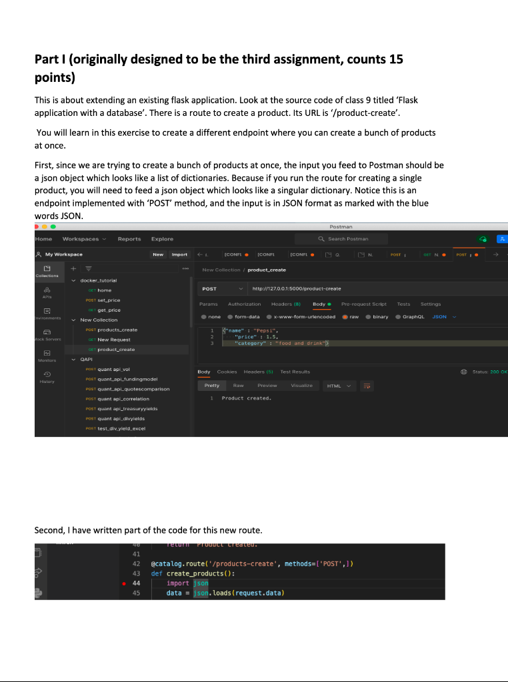Open the Environments sidebar icon
Screen dimensions: 508x682
click(47, 314)
